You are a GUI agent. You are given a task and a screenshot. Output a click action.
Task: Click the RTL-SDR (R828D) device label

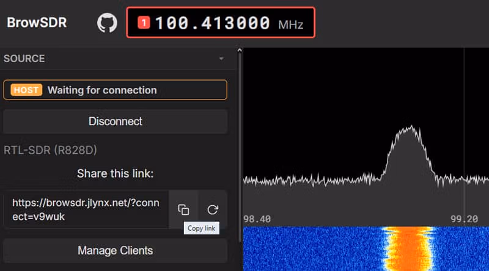(50, 150)
